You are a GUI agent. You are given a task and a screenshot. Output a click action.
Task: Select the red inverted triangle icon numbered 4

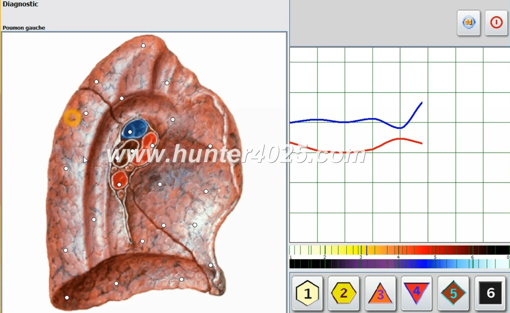(x=416, y=293)
